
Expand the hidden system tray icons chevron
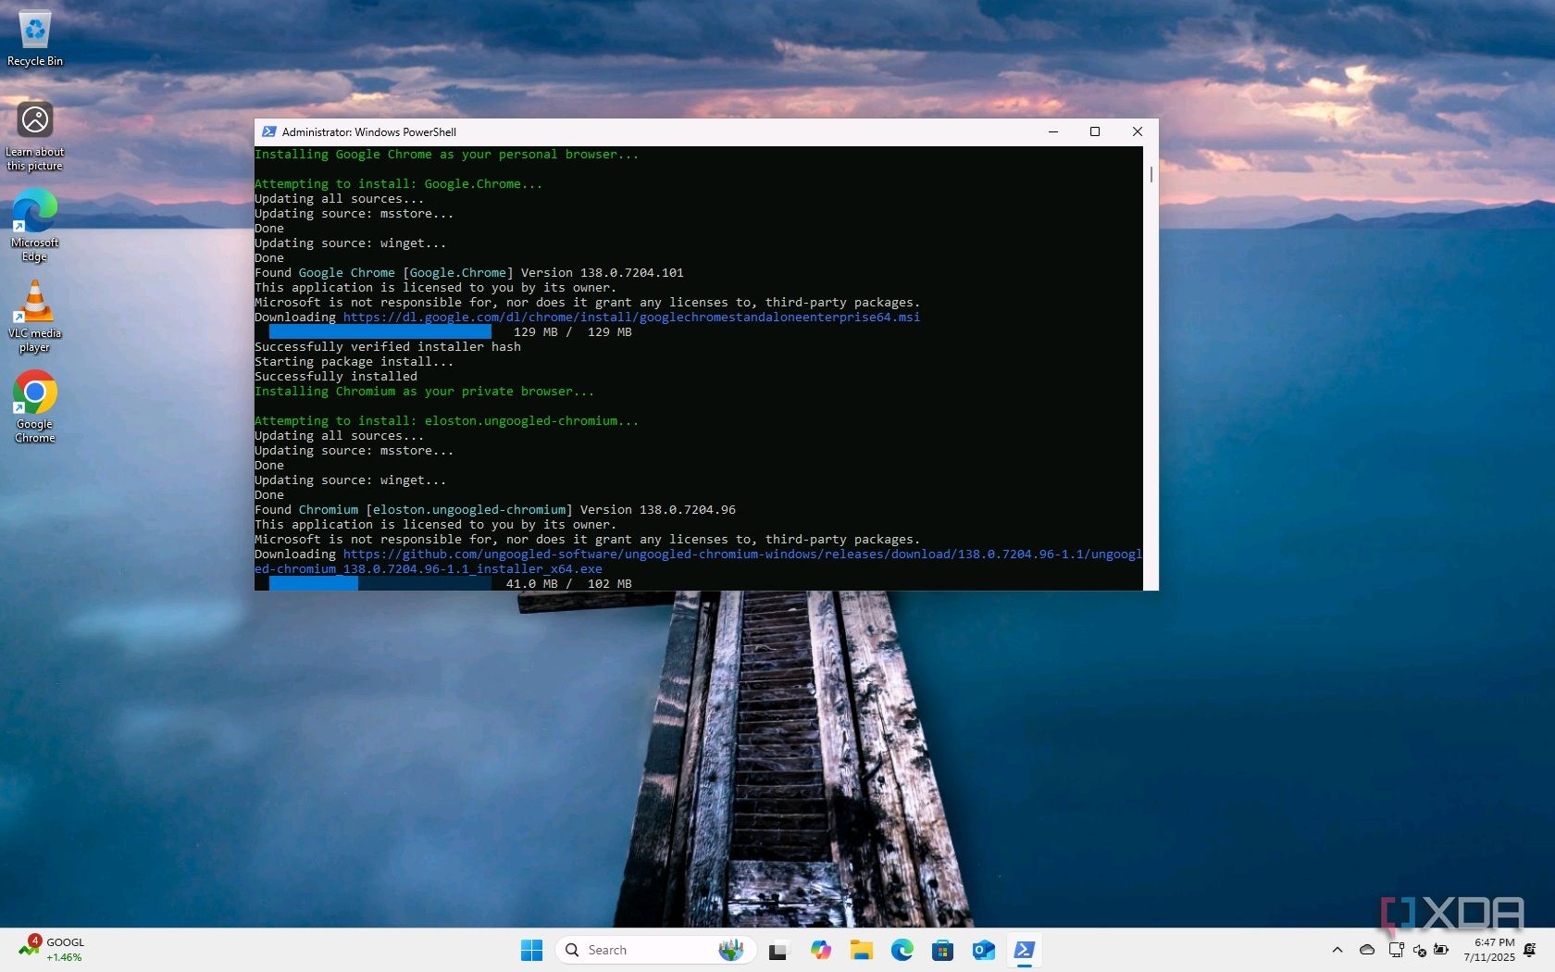(1337, 950)
